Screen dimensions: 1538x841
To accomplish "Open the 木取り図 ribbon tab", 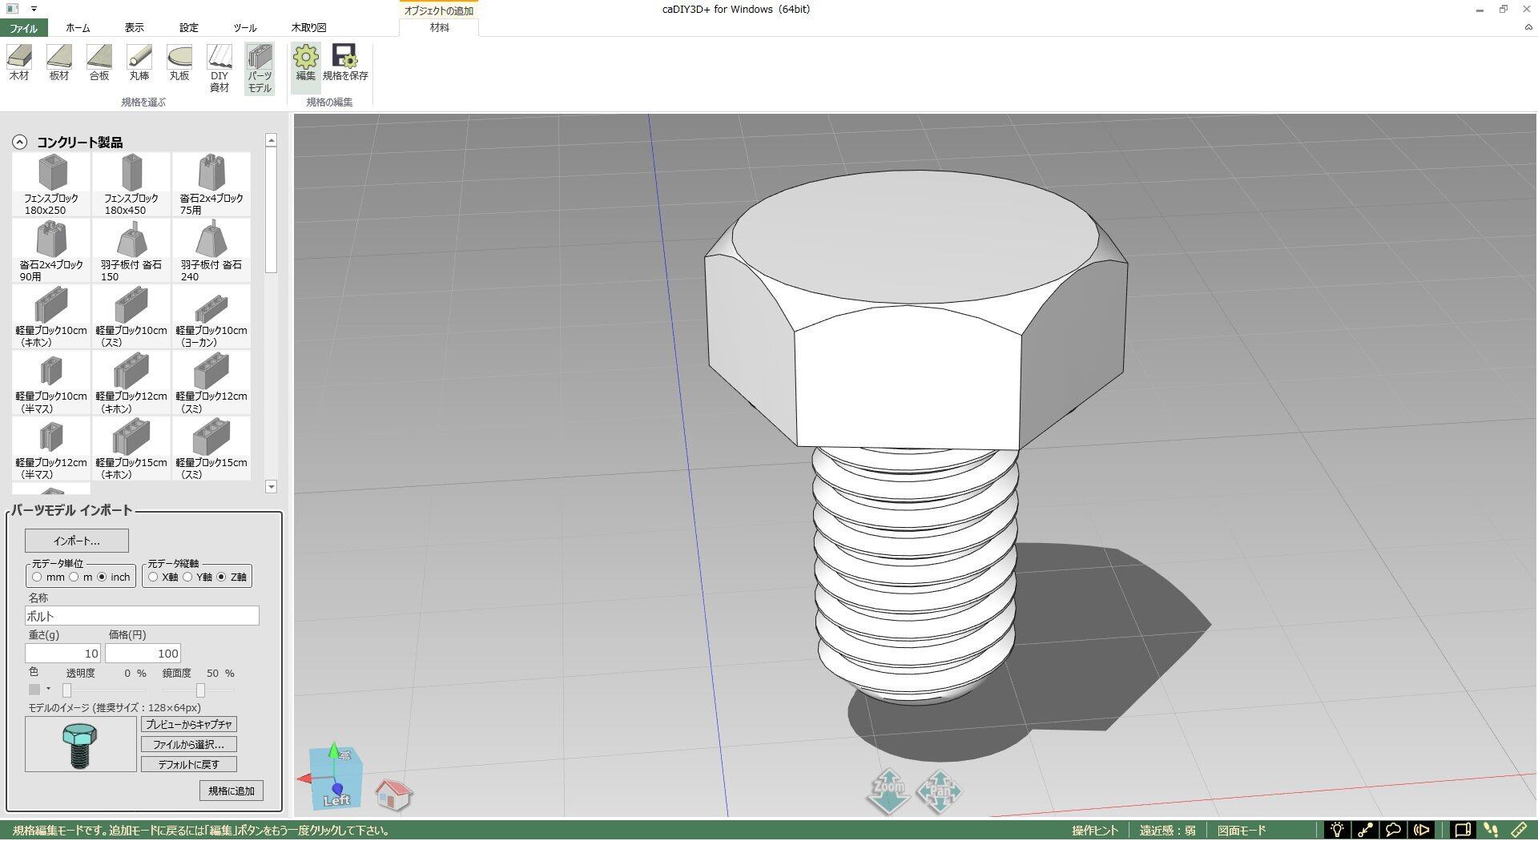I will pos(308,27).
